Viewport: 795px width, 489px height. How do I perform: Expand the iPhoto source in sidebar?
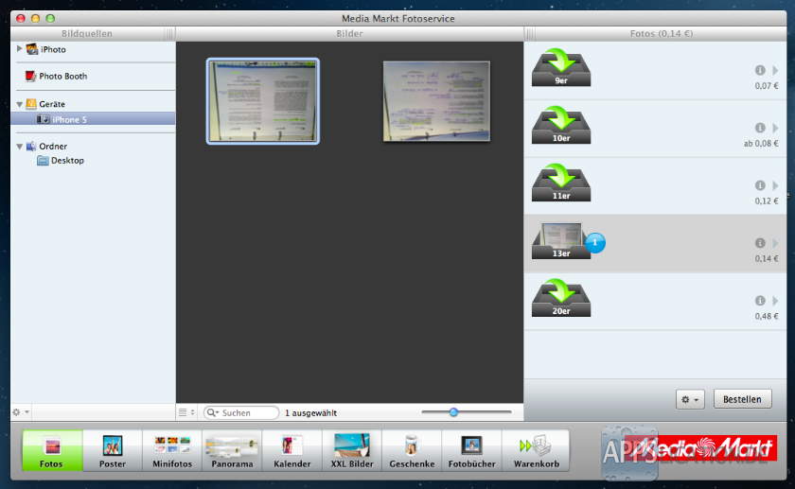19,48
